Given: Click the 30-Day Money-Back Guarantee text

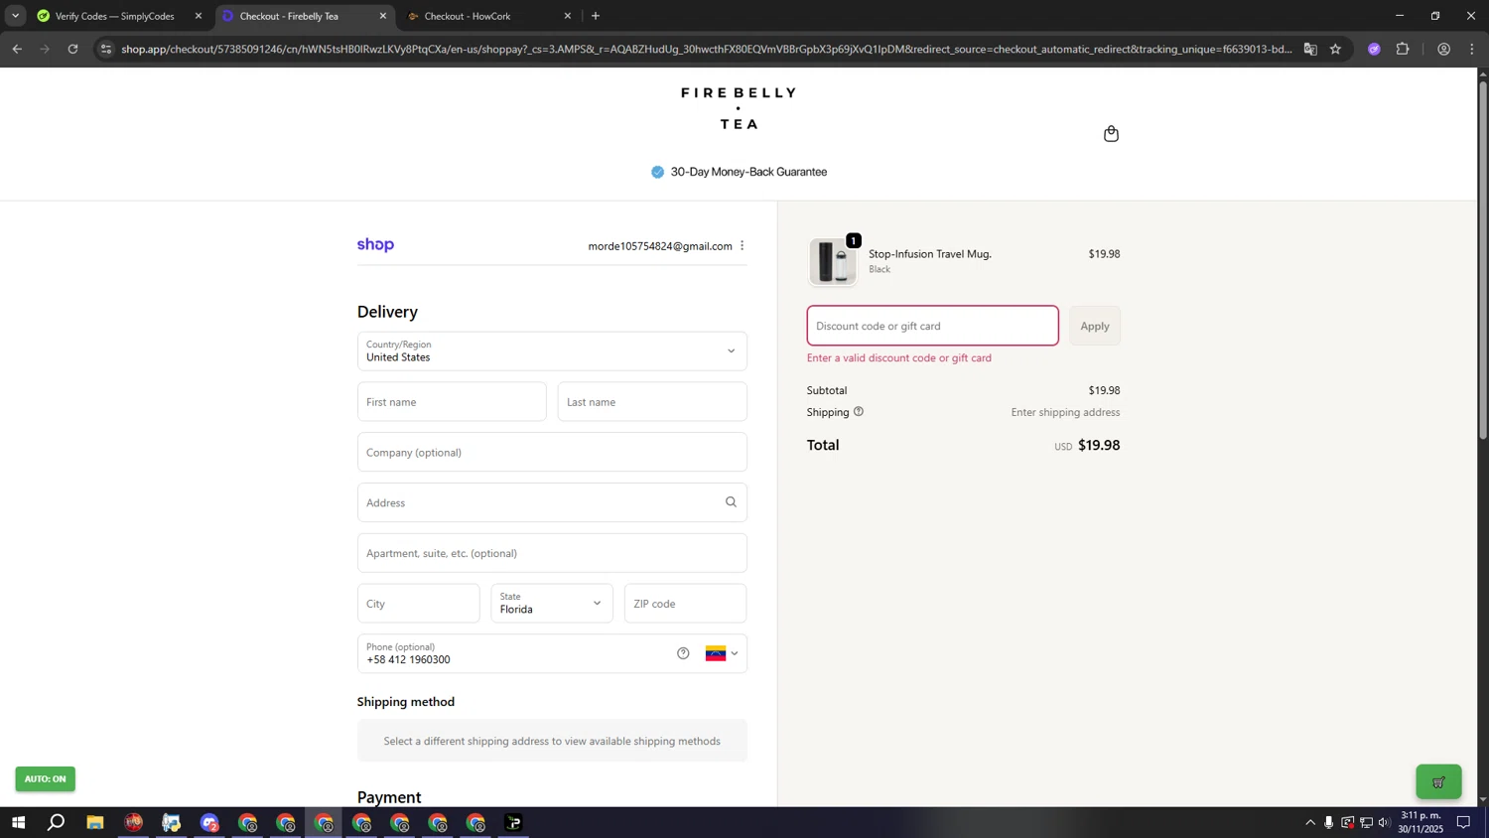Looking at the screenshot, I should [x=748, y=172].
